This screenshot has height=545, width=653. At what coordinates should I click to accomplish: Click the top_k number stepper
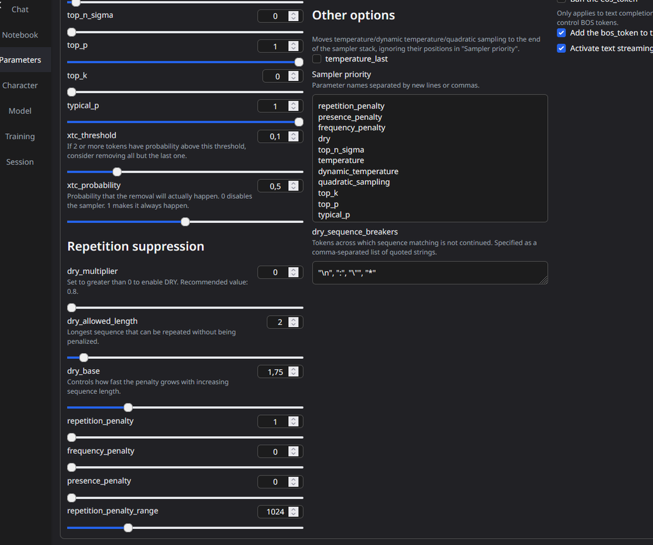(293, 76)
